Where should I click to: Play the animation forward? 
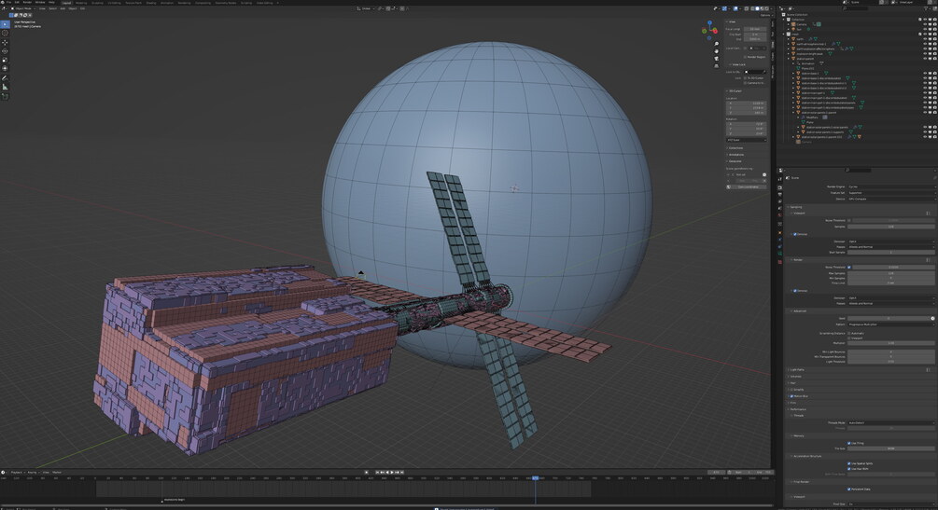[x=392, y=473]
